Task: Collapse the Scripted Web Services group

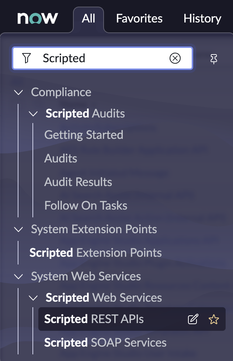Action: tap(34, 298)
